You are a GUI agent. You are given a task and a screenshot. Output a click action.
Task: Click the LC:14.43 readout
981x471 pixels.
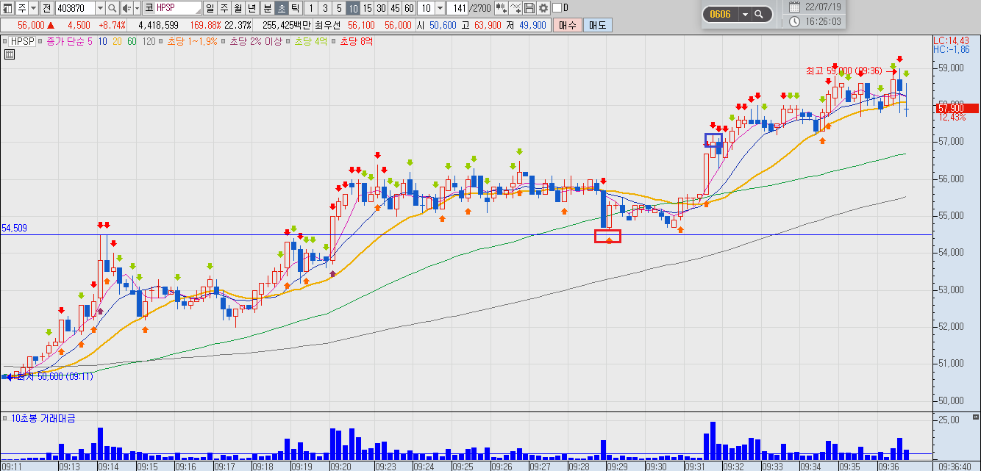click(951, 40)
